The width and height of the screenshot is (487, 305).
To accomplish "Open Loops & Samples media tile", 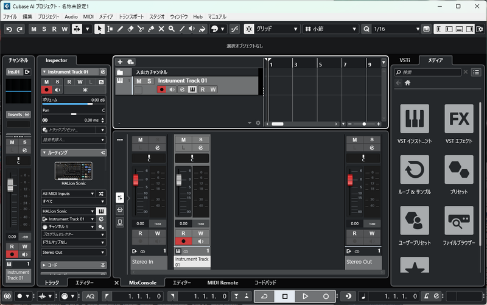I will tap(415, 170).
